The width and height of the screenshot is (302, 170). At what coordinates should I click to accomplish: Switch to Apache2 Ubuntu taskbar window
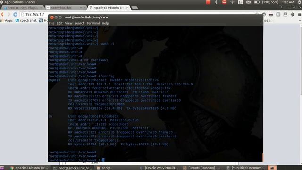click(x=29, y=168)
